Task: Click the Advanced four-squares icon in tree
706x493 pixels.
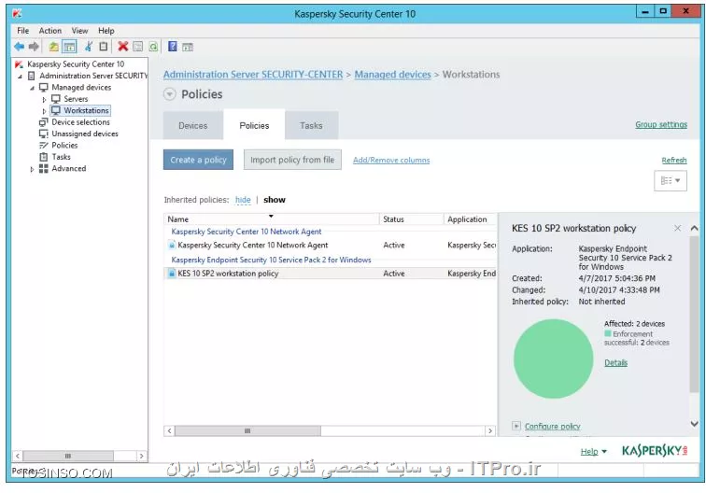Action: pos(43,168)
